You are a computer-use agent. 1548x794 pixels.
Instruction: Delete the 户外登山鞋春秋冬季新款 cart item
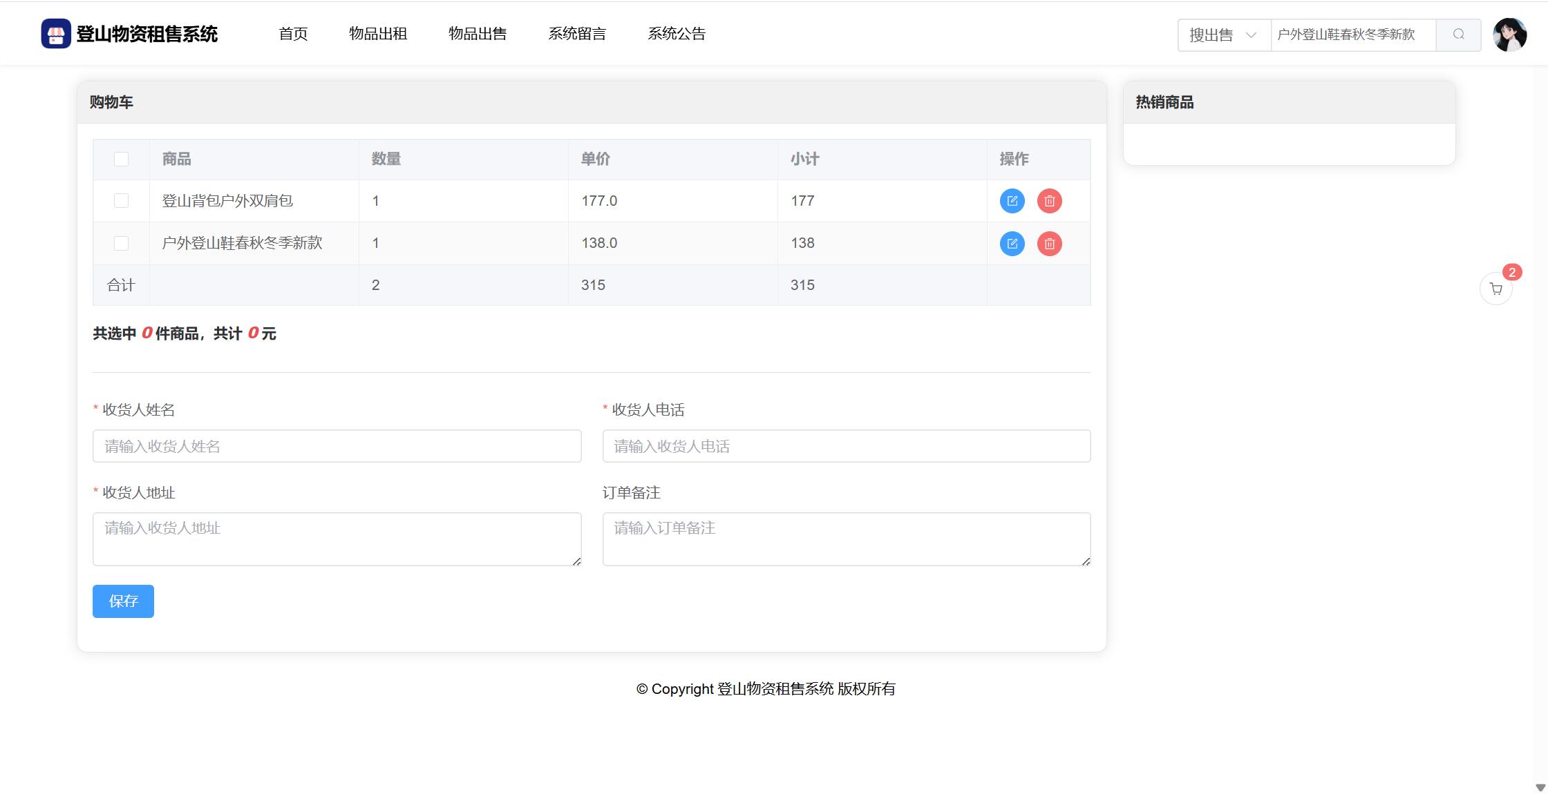click(x=1049, y=243)
